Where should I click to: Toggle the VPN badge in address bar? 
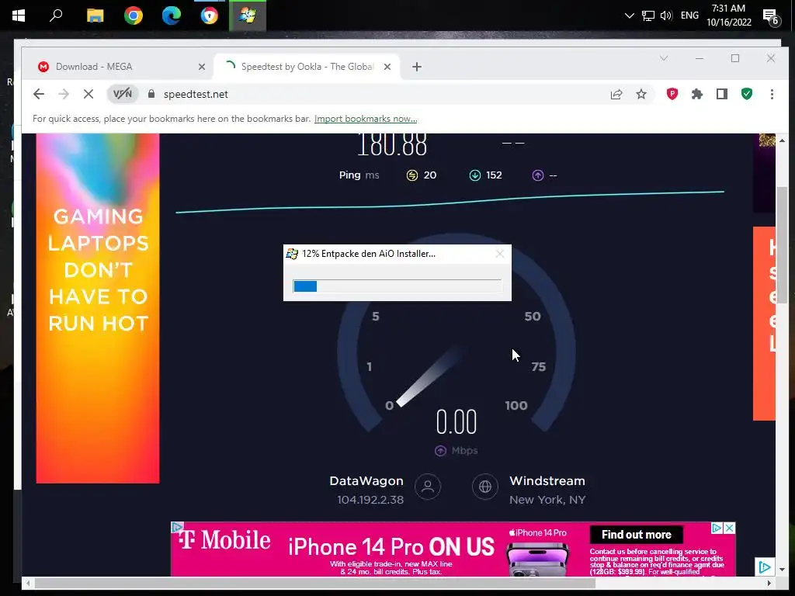click(x=123, y=94)
